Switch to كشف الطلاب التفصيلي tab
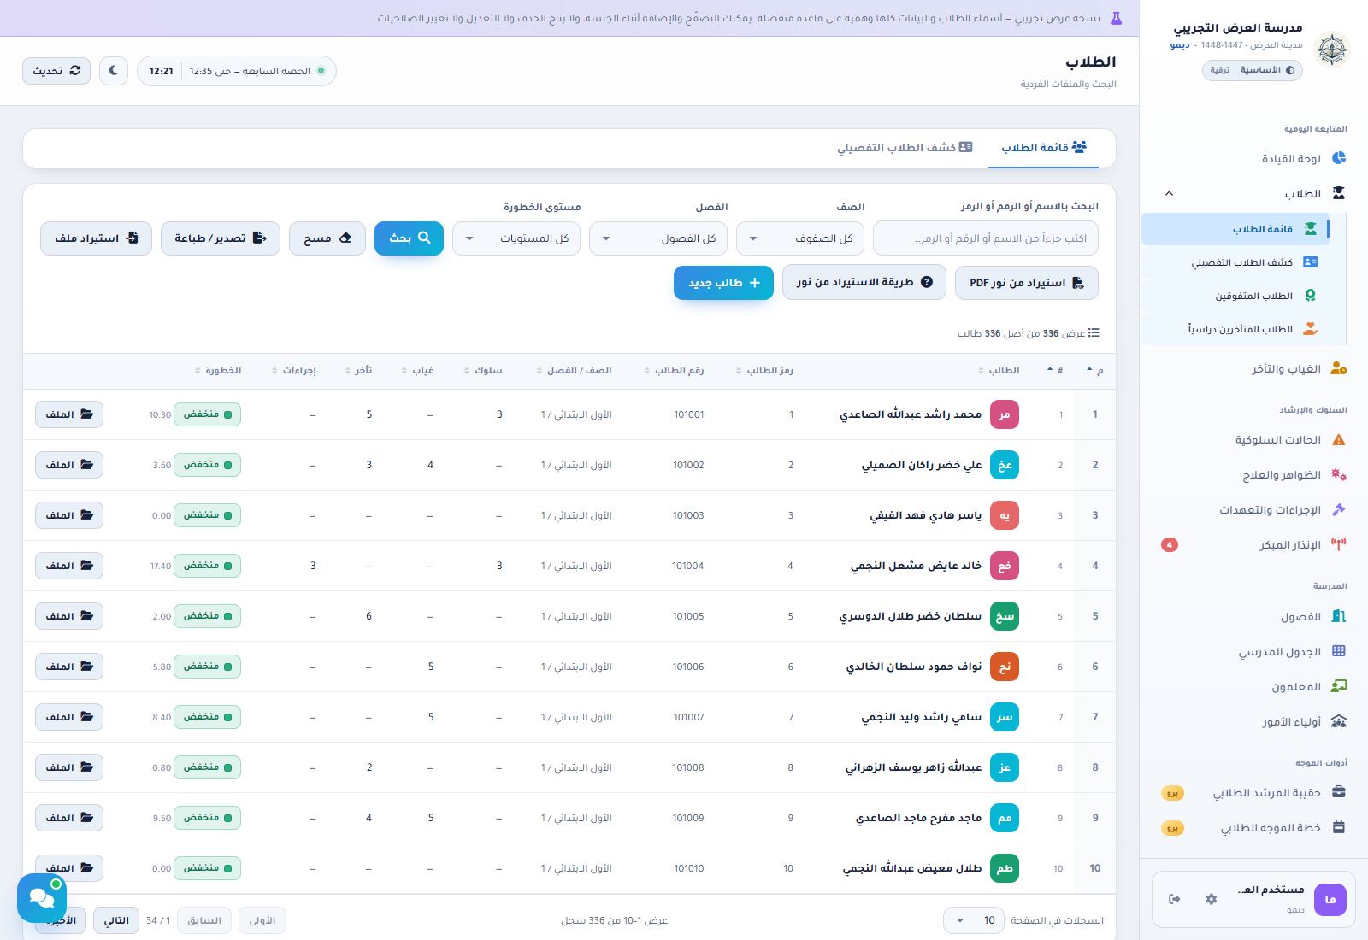This screenshot has width=1368, height=940. click(905, 148)
